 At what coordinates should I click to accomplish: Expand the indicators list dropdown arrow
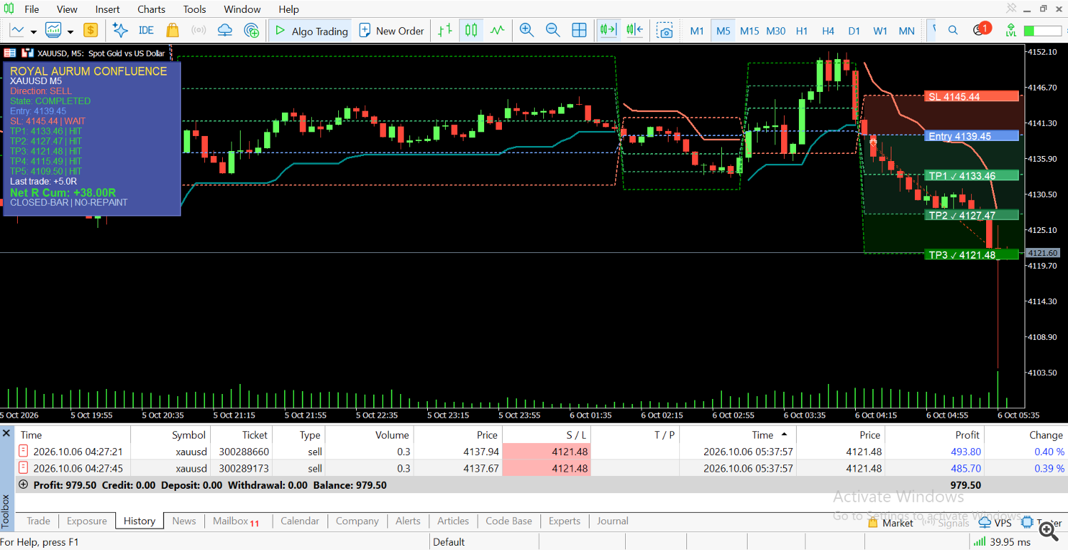(x=70, y=31)
